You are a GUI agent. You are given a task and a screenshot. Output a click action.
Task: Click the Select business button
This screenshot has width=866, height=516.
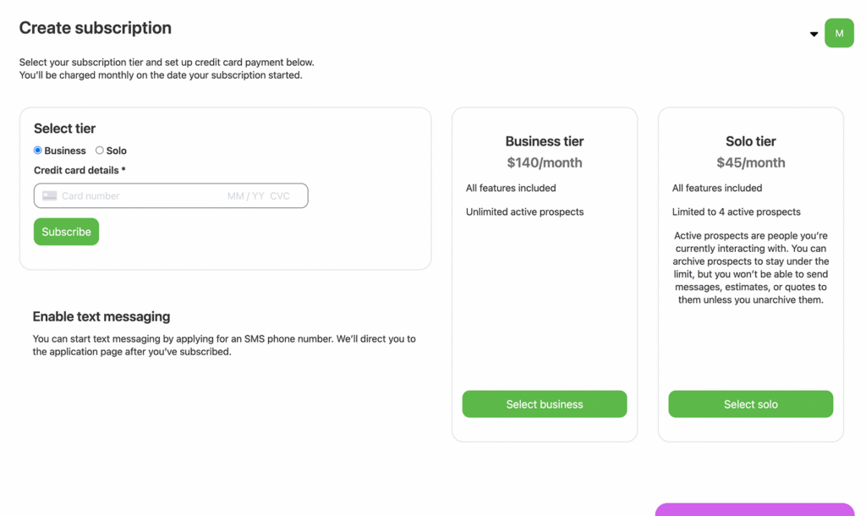tap(544, 404)
